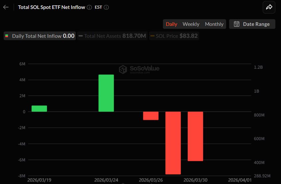The image size is (281, 184).
Task: Click info icon next to EST
Action: (106, 7)
